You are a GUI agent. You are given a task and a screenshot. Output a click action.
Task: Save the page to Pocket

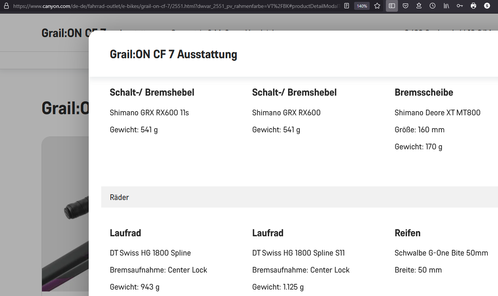(x=405, y=6)
